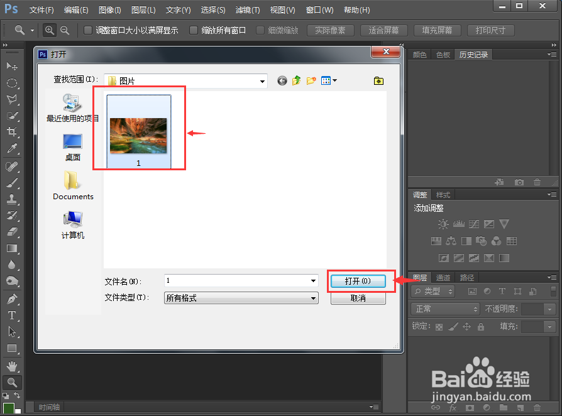Open the 滤镜(T) menu
562x416 pixels.
[248, 9]
